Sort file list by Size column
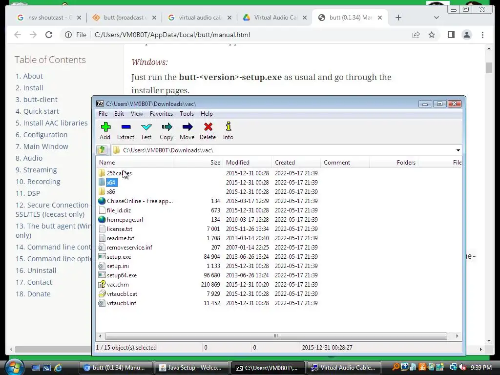 (x=198, y=162)
